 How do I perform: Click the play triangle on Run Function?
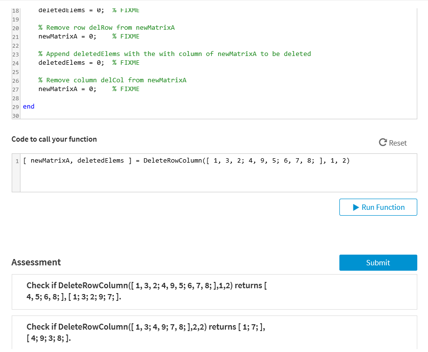click(356, 207)
